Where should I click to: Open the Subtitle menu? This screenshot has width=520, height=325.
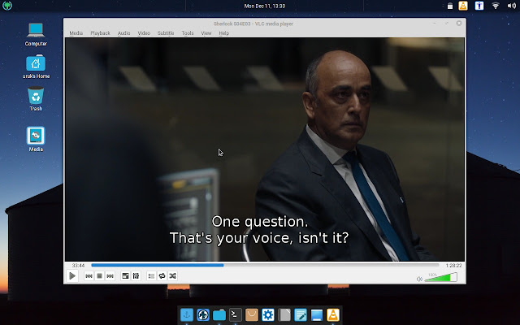[x=166, y=33]
